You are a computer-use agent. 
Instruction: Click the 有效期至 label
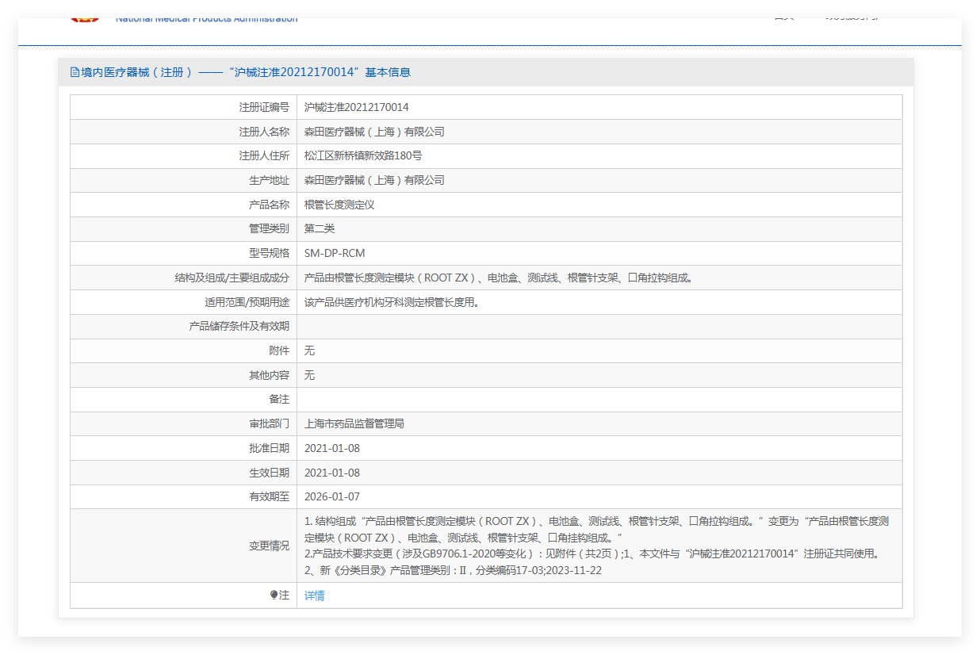pos(269,496)
